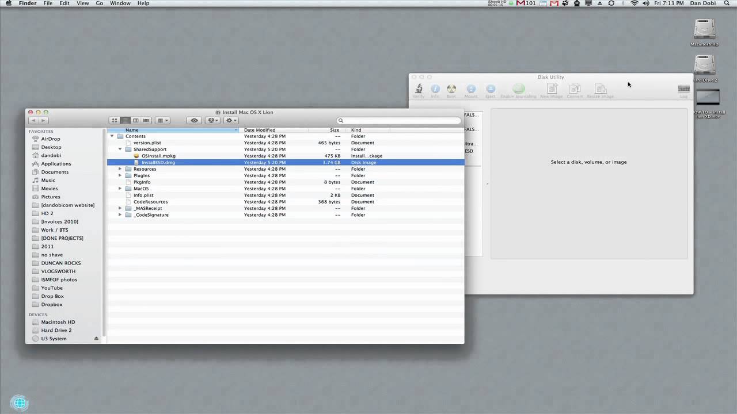Click Eject icon in Disk Utility toolbar
This screenshot has width=737, height=414.
click(491, 89)
